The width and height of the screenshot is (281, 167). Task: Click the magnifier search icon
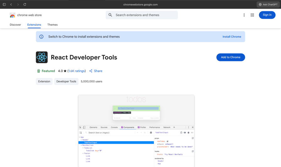click(x=110, y=15)
